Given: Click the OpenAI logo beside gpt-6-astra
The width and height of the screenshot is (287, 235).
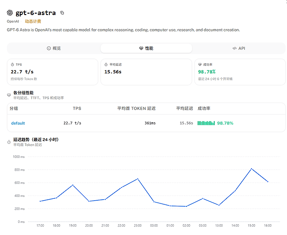Looking at the screenshot, I should coord(10,13).
